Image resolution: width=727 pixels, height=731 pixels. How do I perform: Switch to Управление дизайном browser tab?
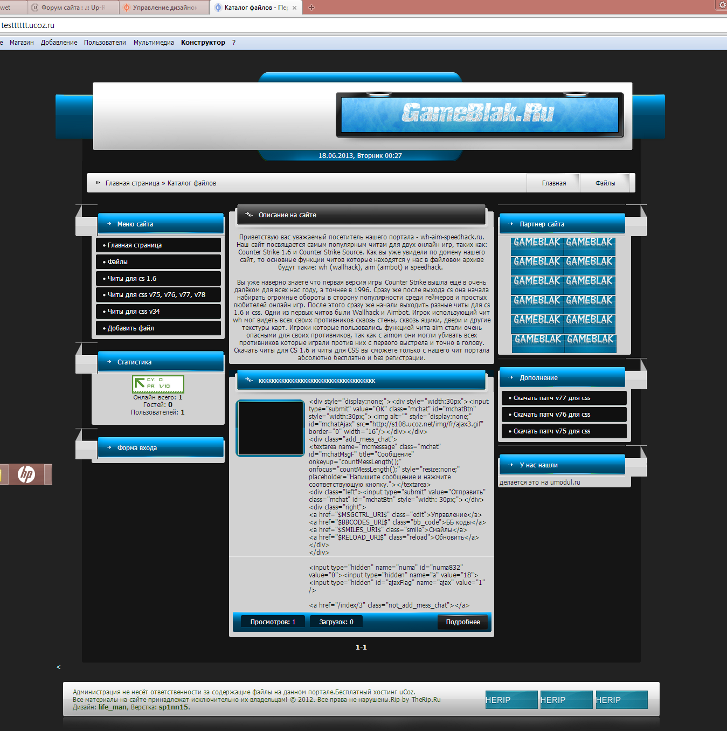pos(165,8)
